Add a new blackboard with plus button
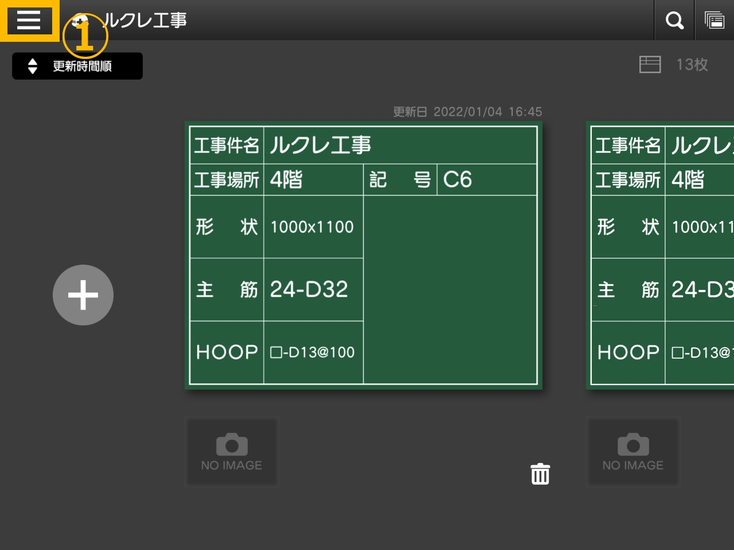734x550 pixels. pos(83,295)
